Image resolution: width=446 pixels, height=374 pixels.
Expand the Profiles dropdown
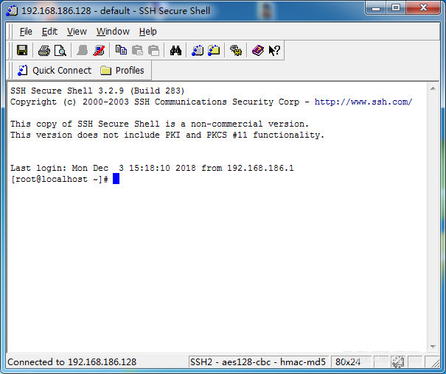pyautogui.click(x=122, y=71)
